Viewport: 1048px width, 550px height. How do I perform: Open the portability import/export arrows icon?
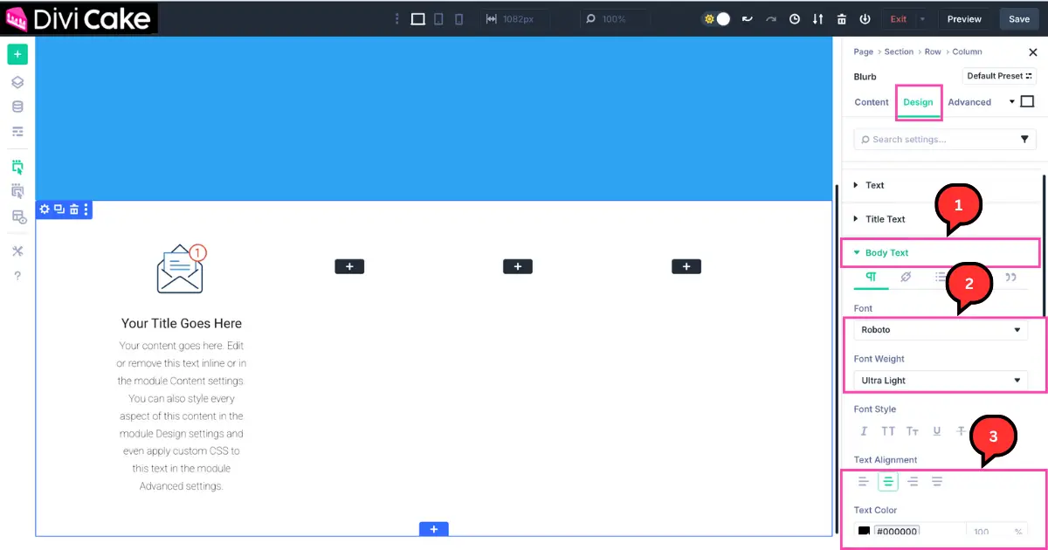point(818,19)
